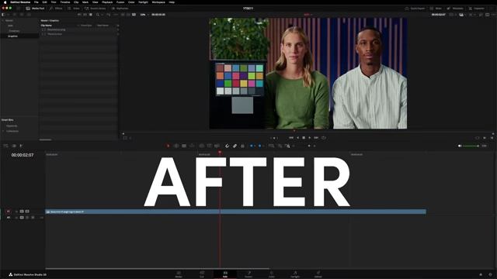Image resolution: width=497 pixels, height=279 pixels.
Task: Adjust the monitor volume slider
Action: 471,146
